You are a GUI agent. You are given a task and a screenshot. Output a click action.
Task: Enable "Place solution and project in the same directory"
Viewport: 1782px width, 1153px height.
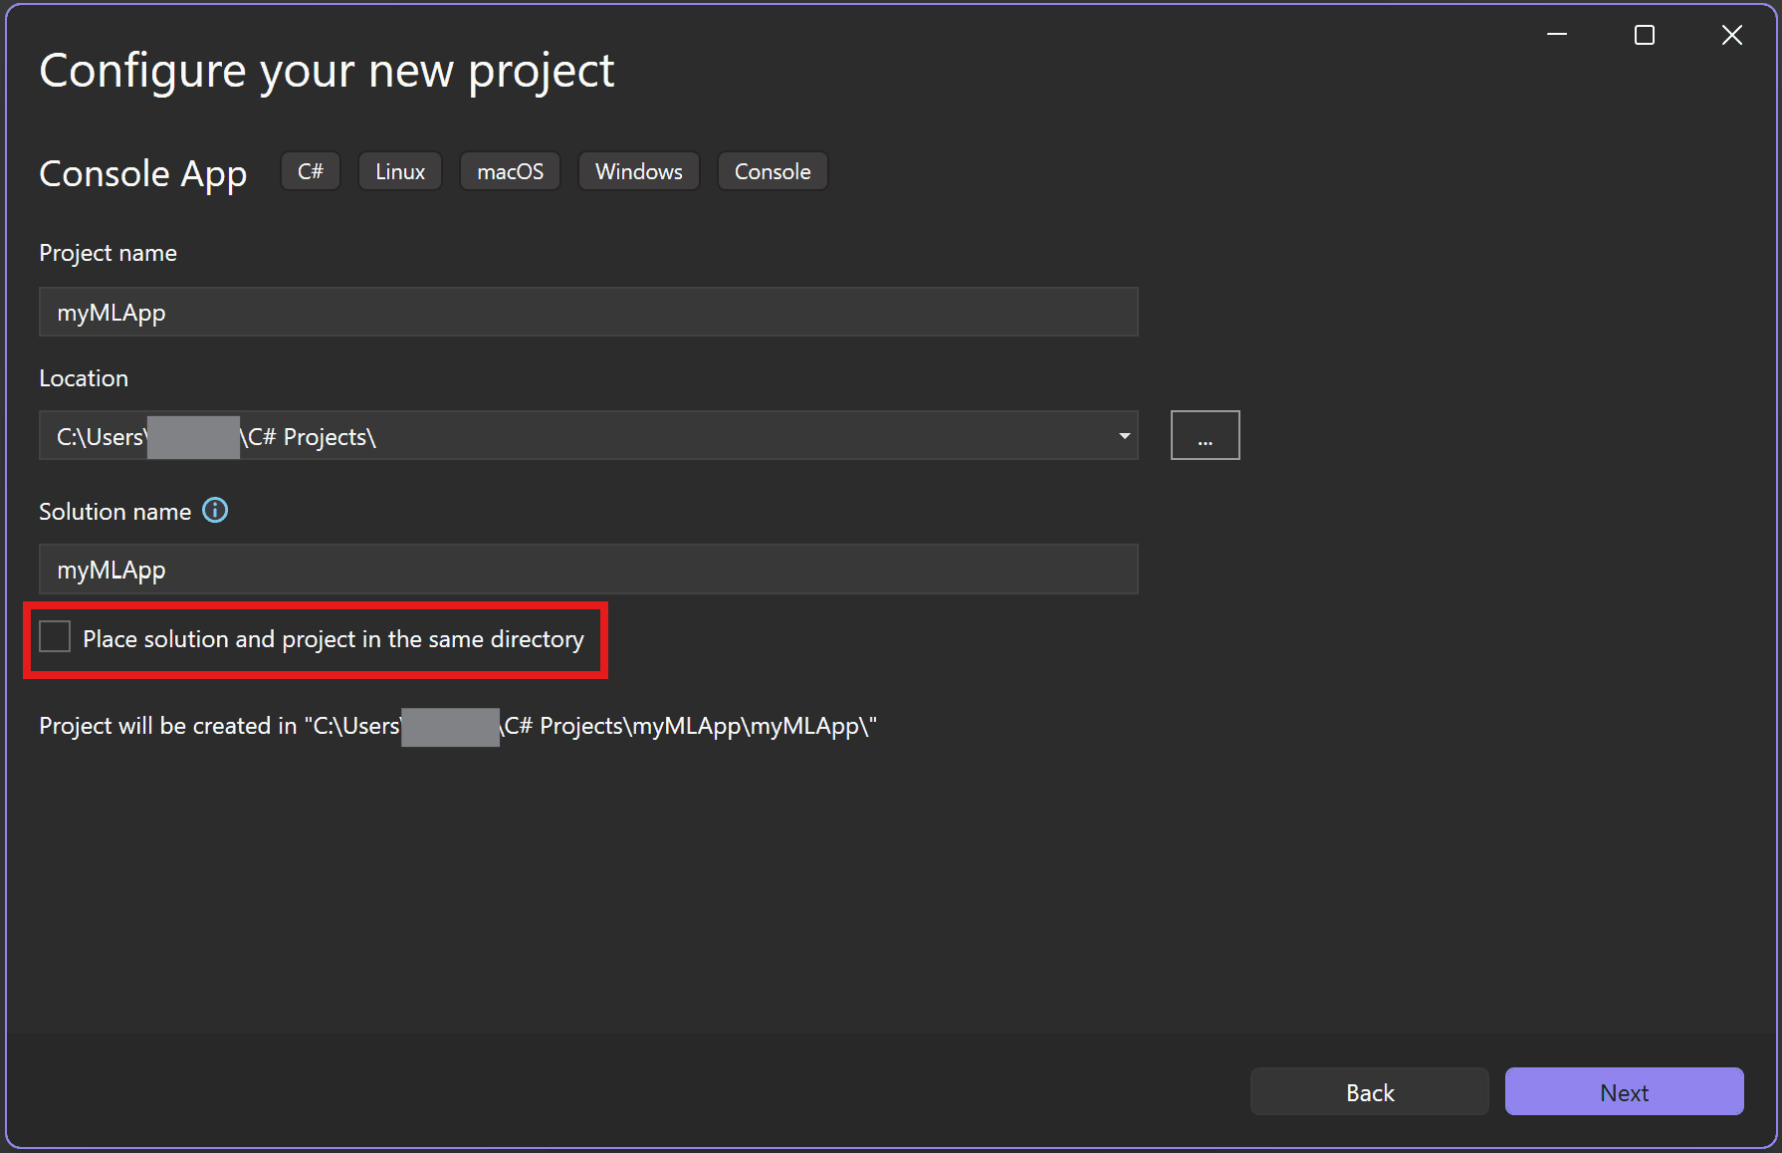[55, 636]
